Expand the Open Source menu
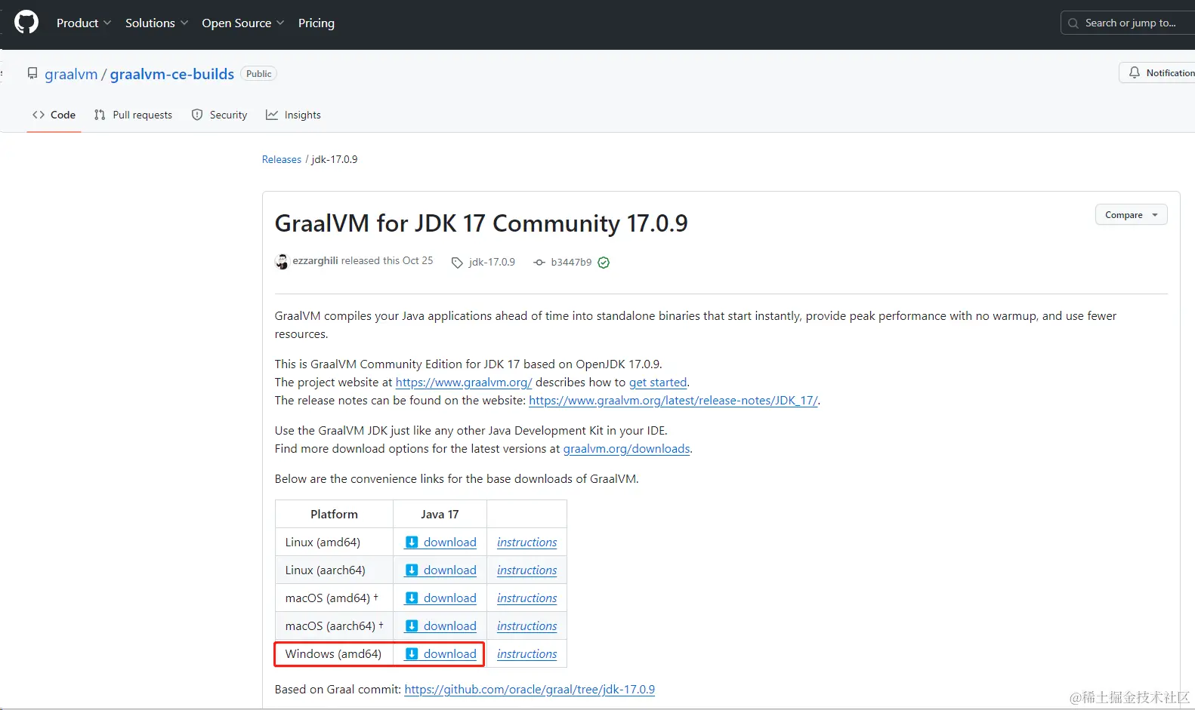 [x=242, y=23]
